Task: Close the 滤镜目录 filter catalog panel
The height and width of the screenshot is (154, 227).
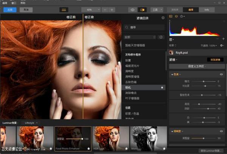Action: click(x=163, y=18)
